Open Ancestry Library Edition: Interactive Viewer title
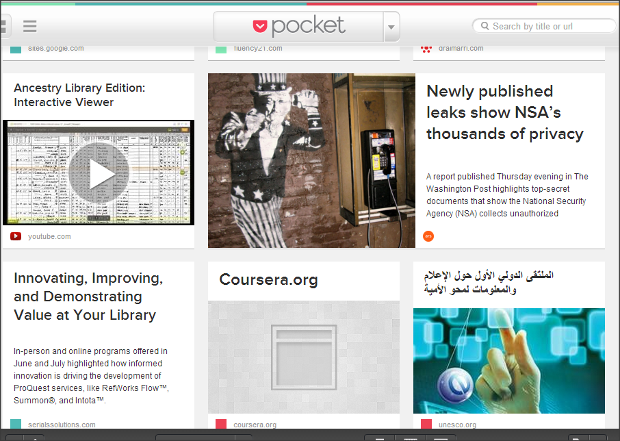620x441 pixels. [79, 95]
